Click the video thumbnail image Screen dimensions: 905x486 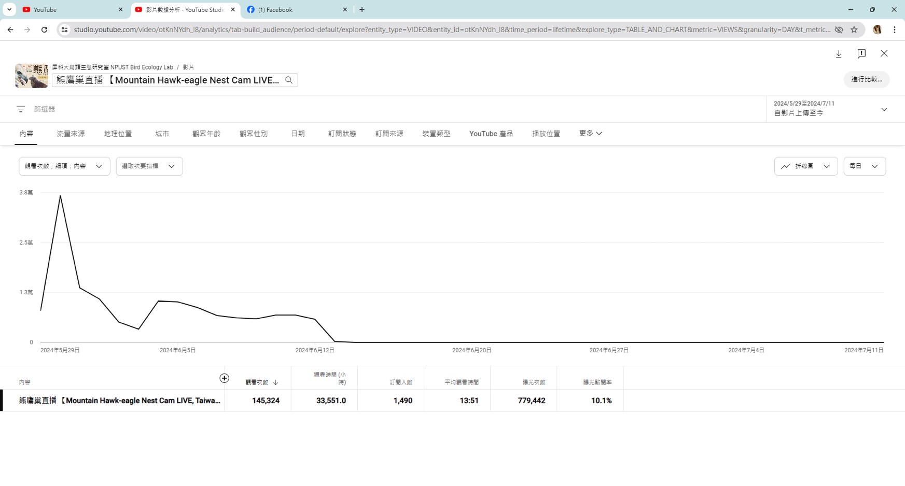click(x=32, y=76)
